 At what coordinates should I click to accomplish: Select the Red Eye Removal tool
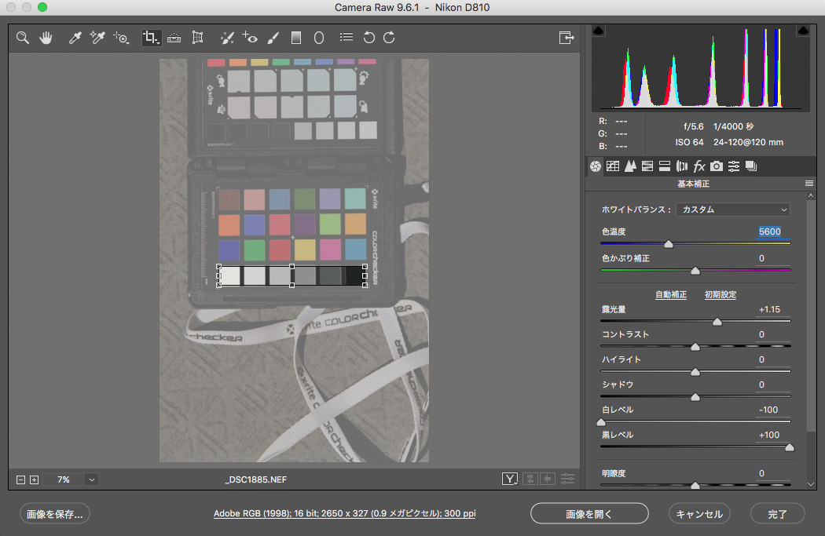(249, 38)
